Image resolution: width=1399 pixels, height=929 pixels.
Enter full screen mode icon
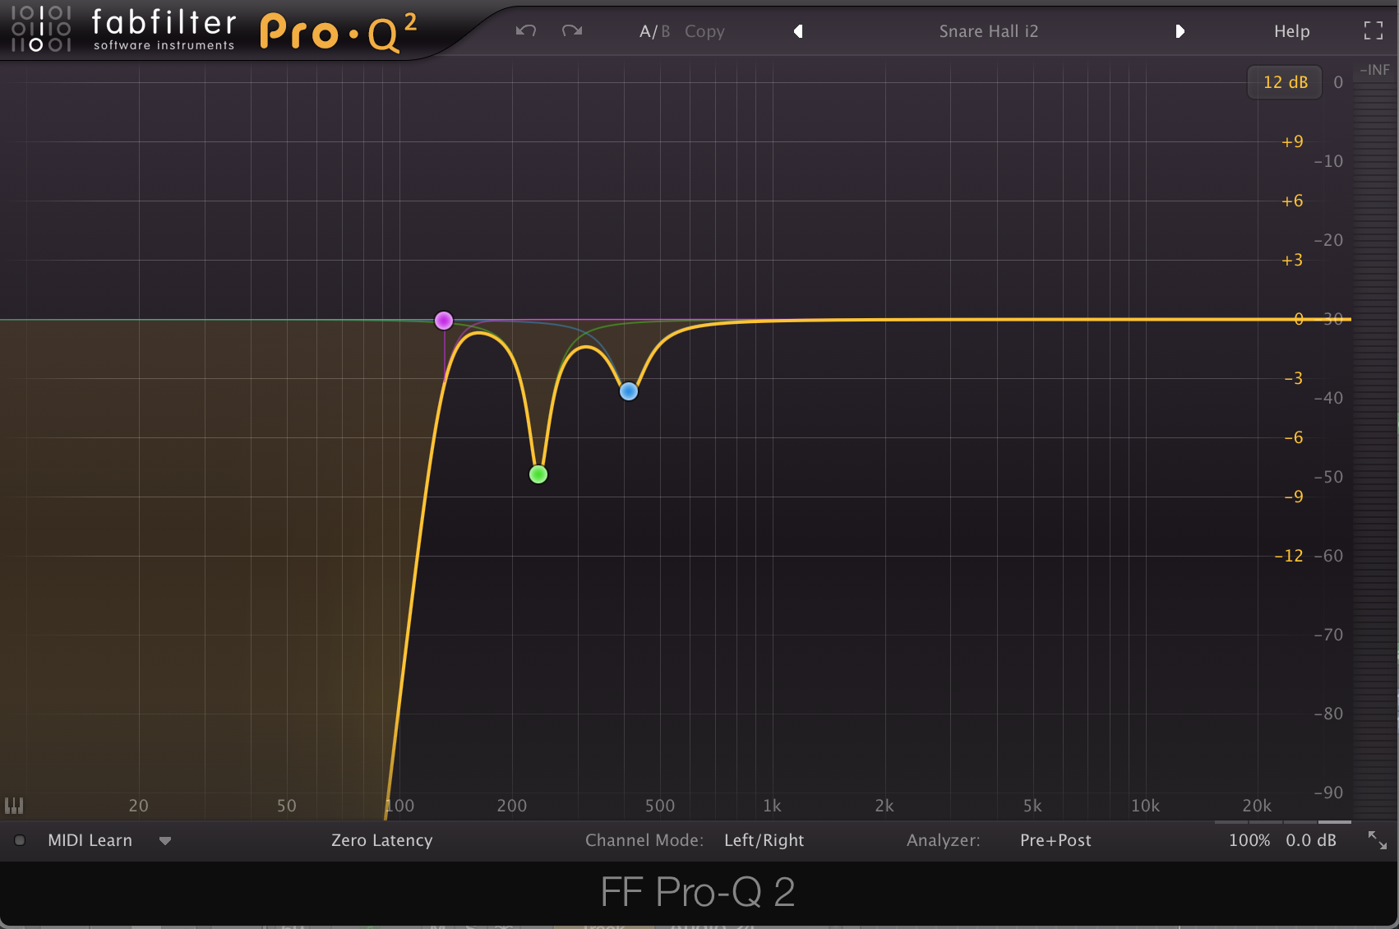click(1374, 31)
